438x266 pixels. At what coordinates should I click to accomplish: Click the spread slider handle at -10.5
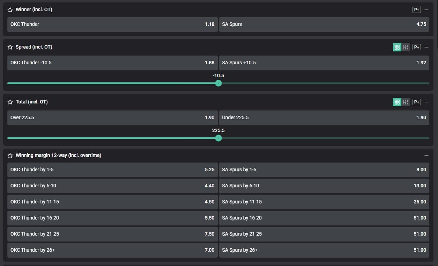tap(218, 83)
